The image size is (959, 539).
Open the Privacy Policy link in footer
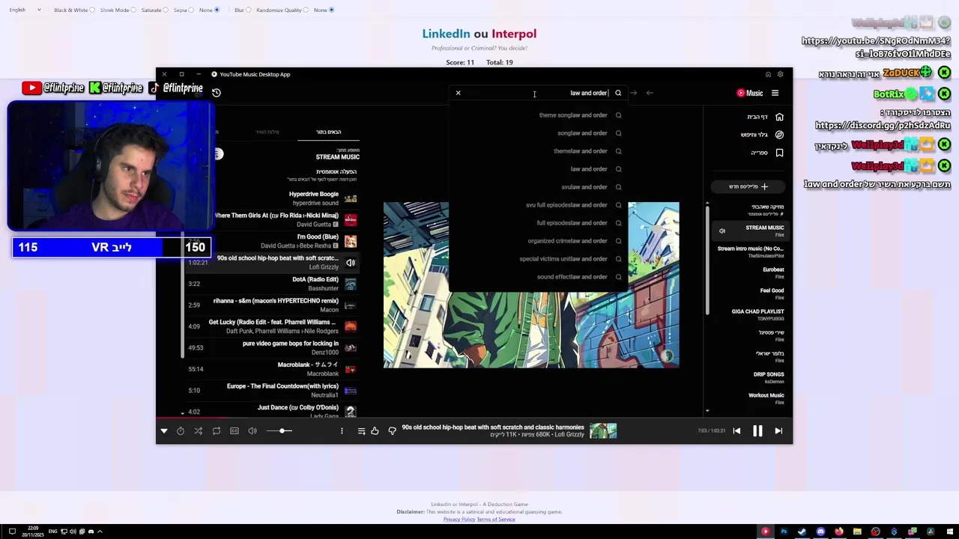pos(459,520)
